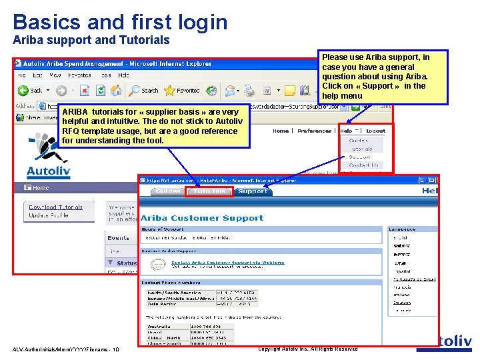Image resolution: width=480 pixels, height=360 pixels.
Task: Click the North/South America phone row
Action: click(x=202, y=293)
